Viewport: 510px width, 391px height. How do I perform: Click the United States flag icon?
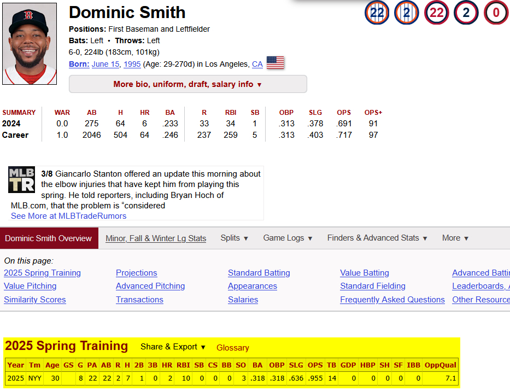[x=275, y=63]
